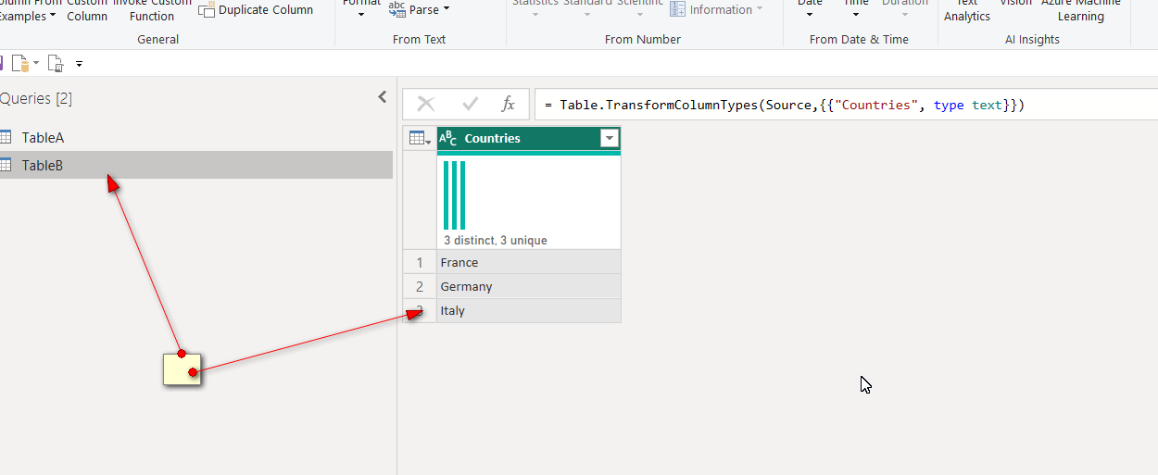This screenshot has width=1158, height=475.
Task: Click the Custom Column button
Action: click(x=87, y=11)
